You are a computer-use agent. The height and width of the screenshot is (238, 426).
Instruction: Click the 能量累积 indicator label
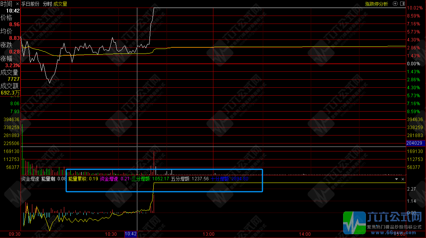pyautogui.click(x=78, y=178)
